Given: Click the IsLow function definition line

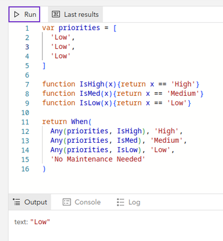Looking at the screenshot, I should click(116, 103).
